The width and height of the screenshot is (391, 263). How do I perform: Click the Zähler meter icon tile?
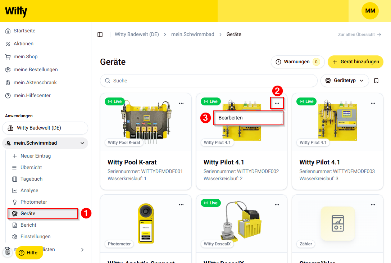(338, 223)
